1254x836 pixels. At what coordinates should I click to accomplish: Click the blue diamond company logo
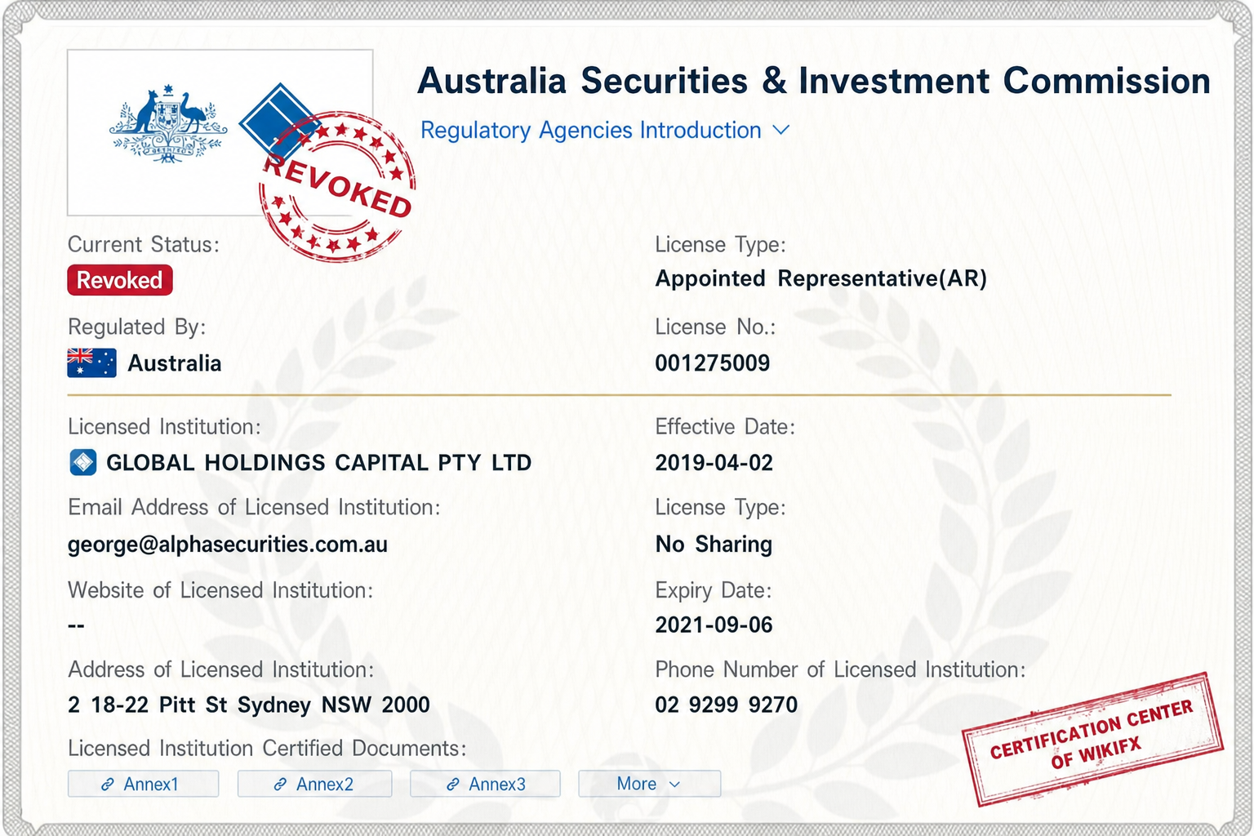pyautogui.click(x=278, y=121)
